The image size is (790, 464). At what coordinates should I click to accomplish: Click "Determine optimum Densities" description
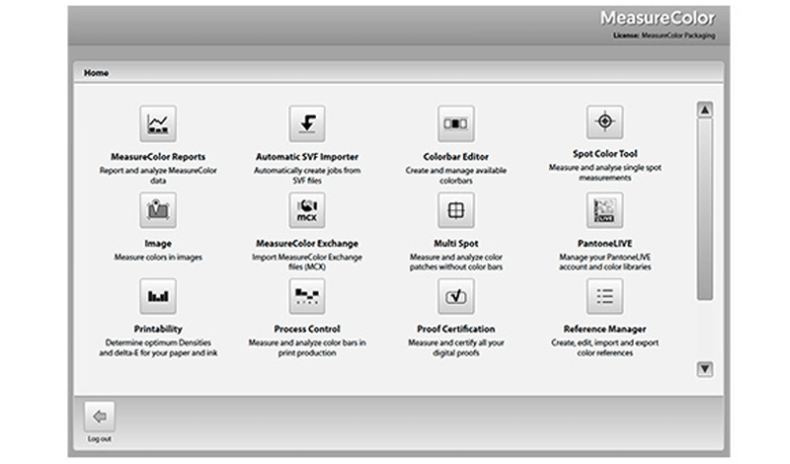tap(158, 348)
